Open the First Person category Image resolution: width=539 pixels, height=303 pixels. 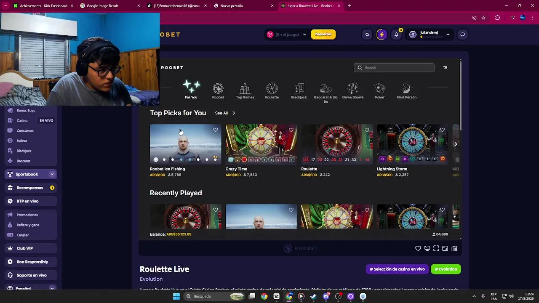coord(407,91)
